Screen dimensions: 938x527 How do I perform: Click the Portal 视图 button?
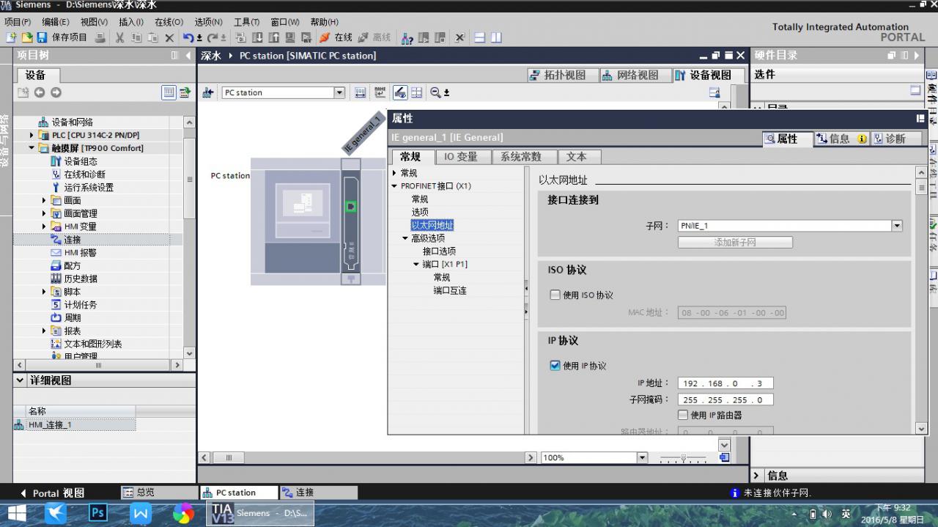(52, 493)
